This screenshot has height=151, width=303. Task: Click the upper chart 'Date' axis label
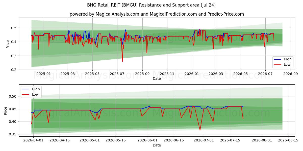[157, 79]
